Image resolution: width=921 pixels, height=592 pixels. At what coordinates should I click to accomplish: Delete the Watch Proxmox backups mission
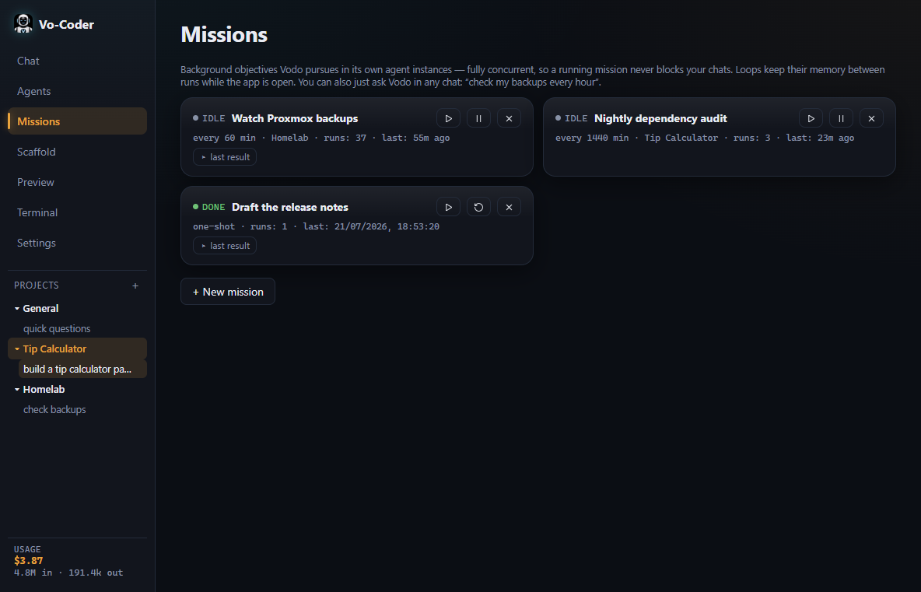[510, 119]
